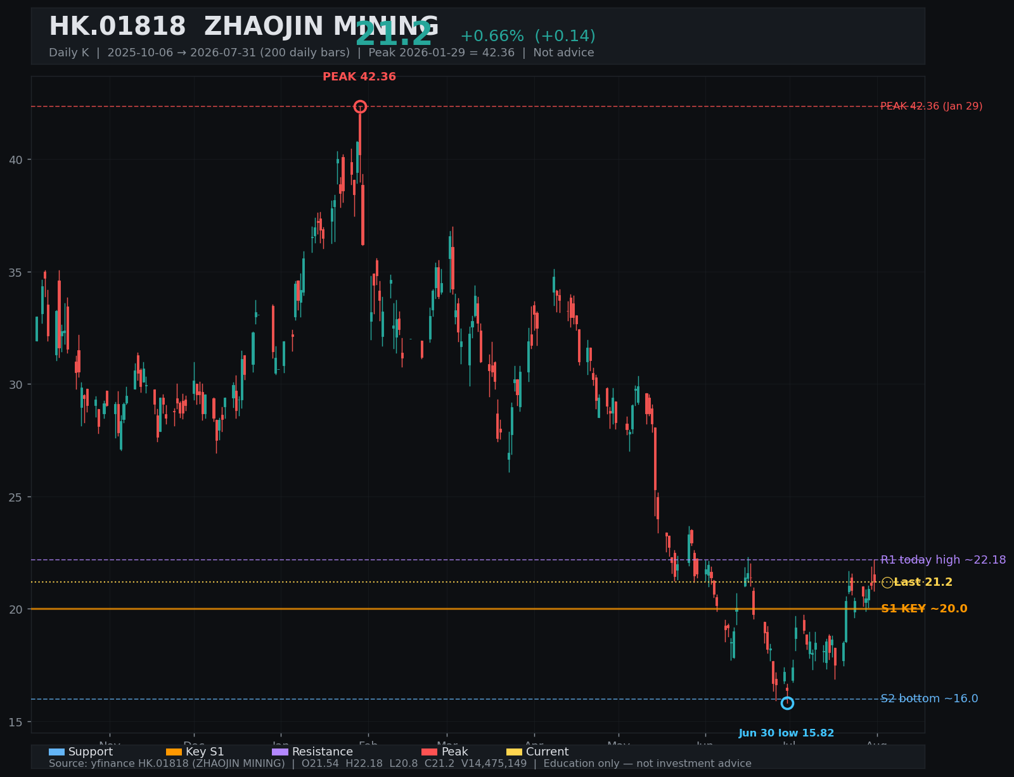Click the Peak red legend swatch
Screen dimensions: 1014x777
pyautogui.click(x=430, y=752)
